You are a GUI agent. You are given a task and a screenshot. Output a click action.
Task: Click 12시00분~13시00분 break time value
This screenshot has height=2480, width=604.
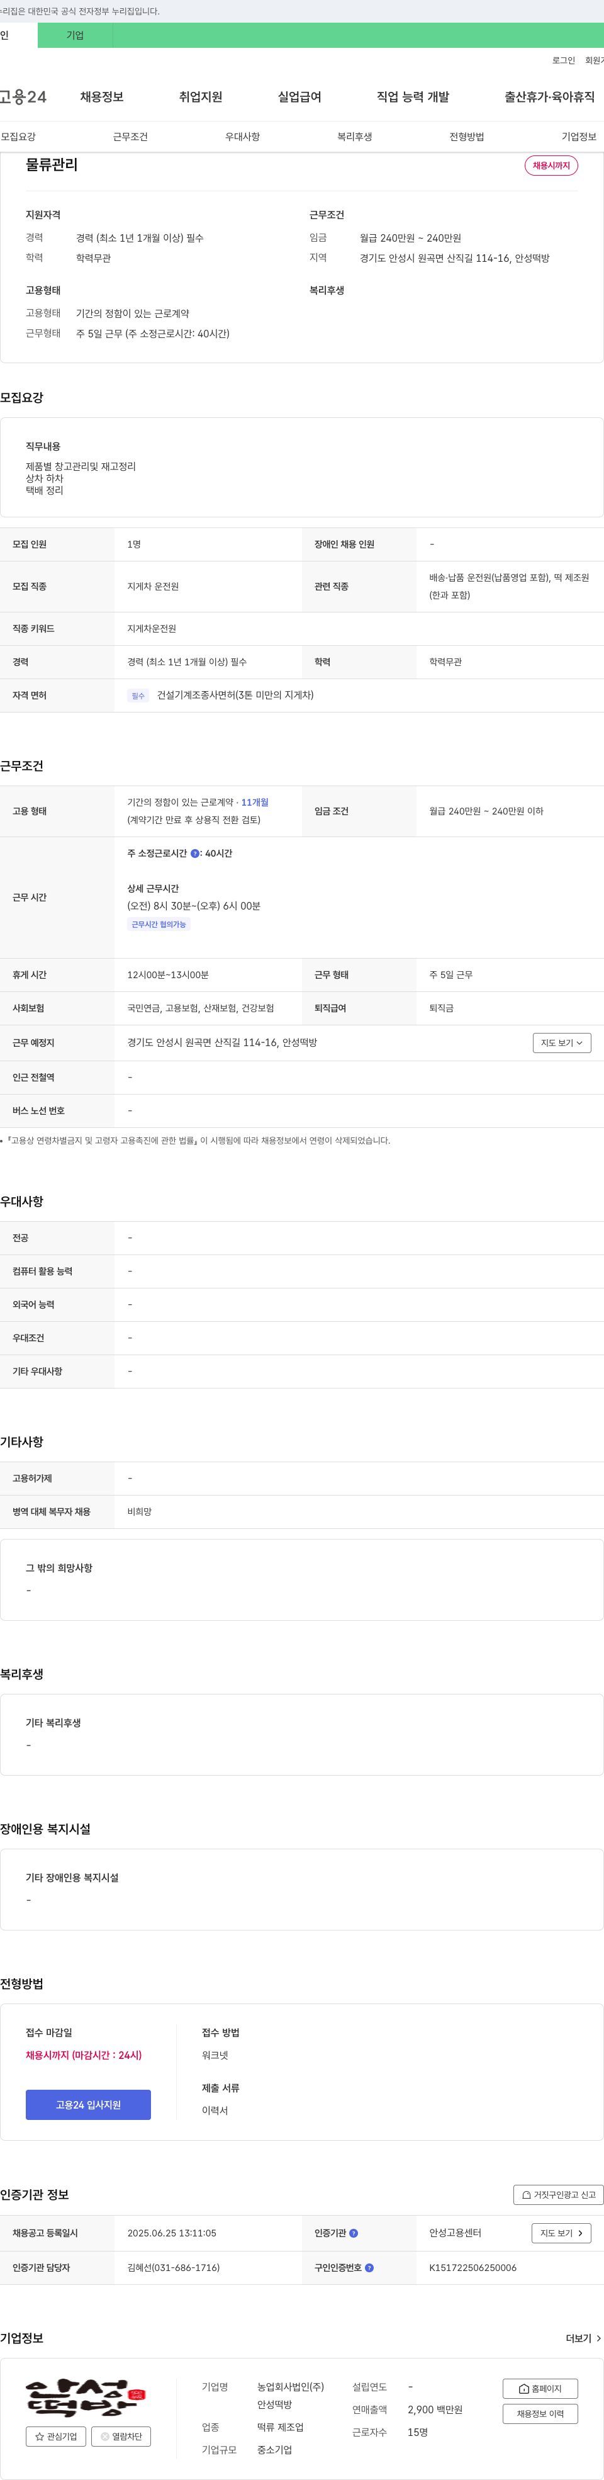point(167,975)
